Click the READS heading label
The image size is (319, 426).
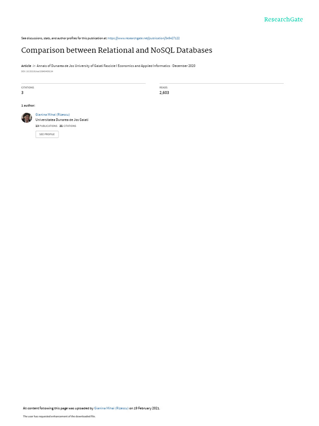163,87
